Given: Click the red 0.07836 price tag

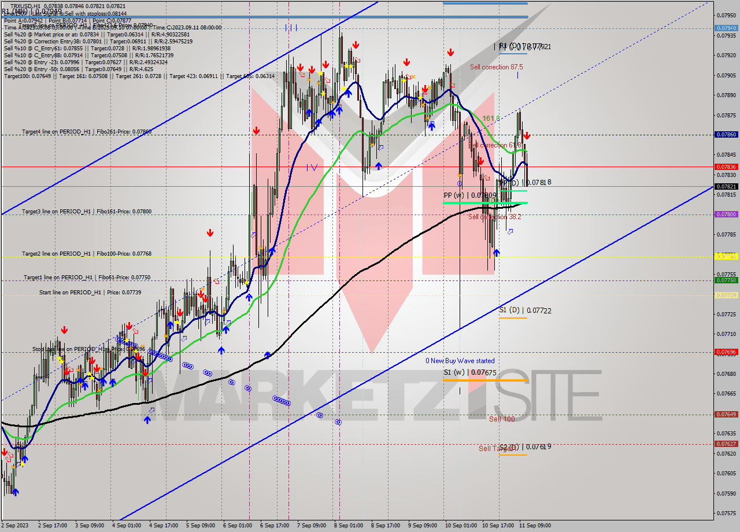Looking at the screenshot, I should click(726, 167).
